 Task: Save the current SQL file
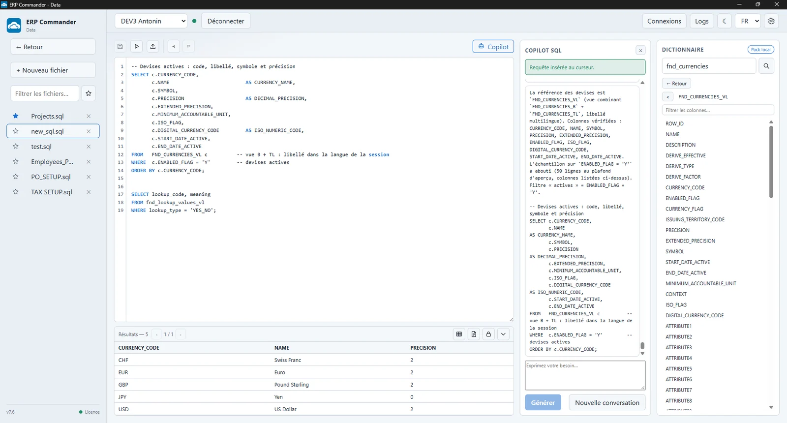click(x=120, y=46)
